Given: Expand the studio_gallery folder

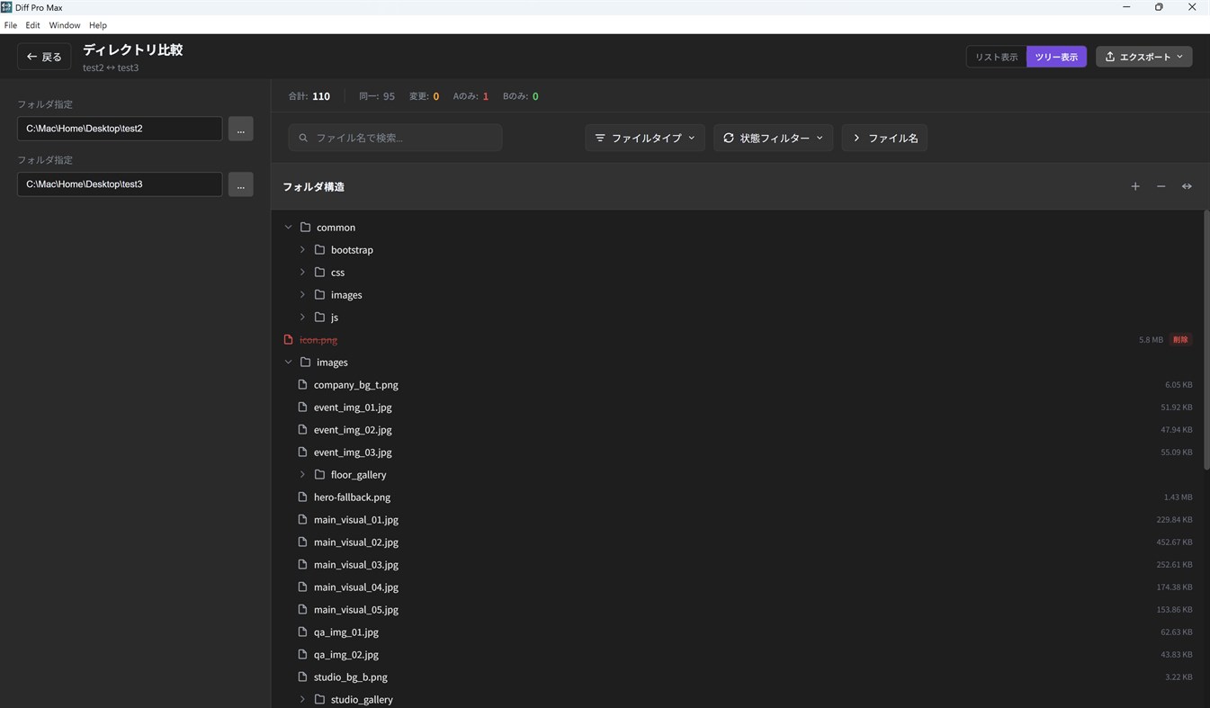Looking at the screenshot, I should pos(302,700).
